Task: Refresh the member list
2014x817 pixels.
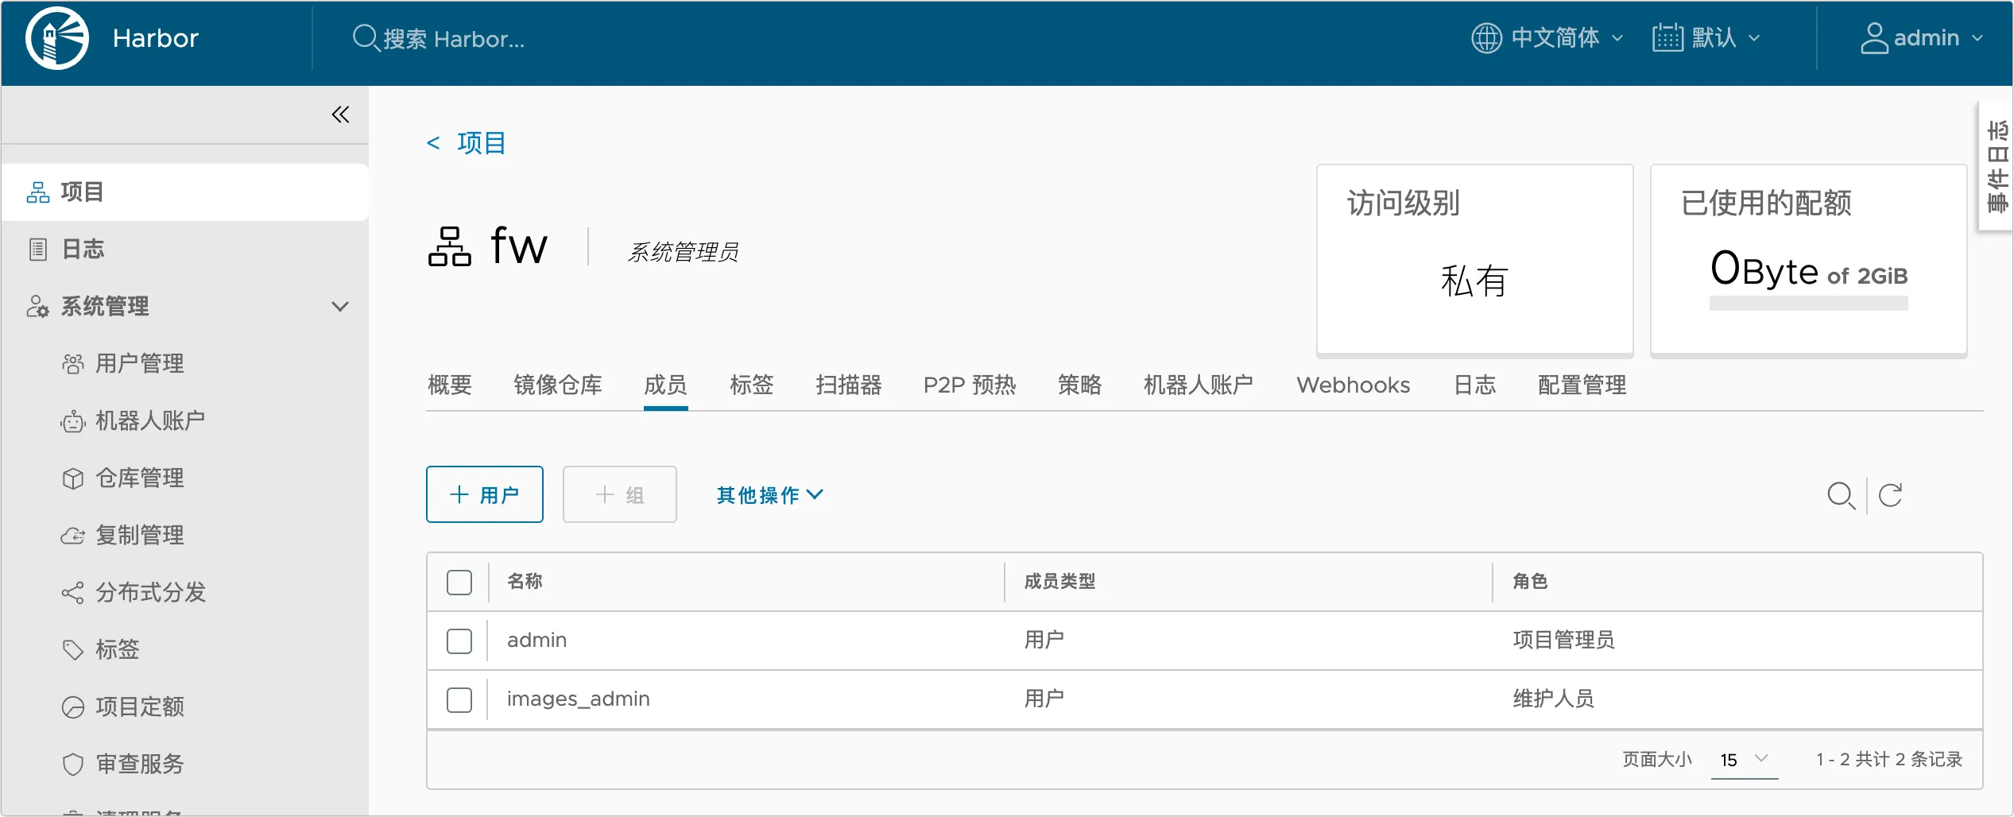Action: 1890,495
